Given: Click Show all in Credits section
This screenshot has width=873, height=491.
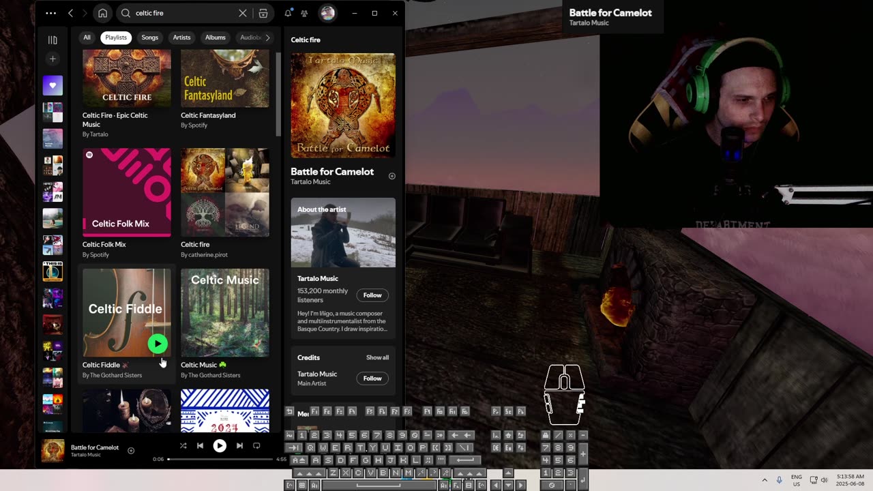Looking at the screenshot, I should 377,358.
